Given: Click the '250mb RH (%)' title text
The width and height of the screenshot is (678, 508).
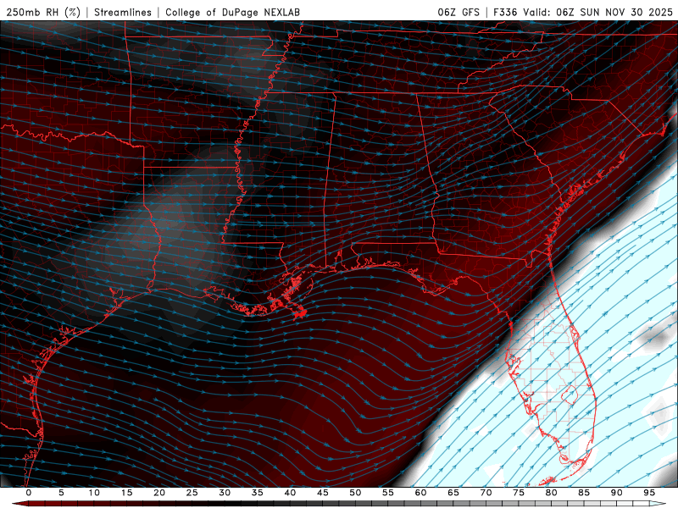Looking at the screenshot, I should [43, 12].
